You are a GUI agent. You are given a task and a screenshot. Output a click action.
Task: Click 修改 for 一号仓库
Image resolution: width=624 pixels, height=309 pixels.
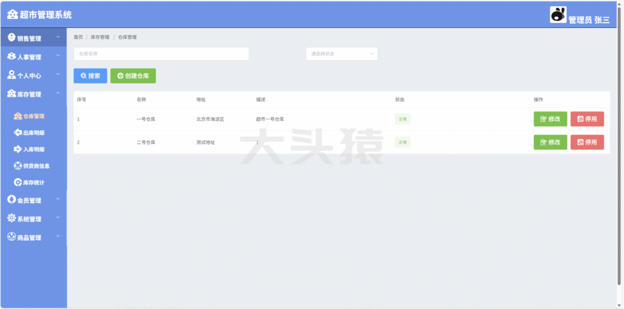(x=550, y=119)
